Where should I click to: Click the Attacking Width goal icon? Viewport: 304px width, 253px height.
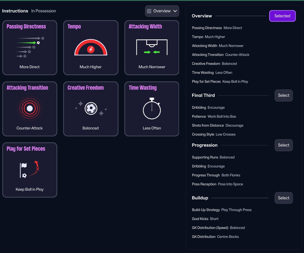152,47
